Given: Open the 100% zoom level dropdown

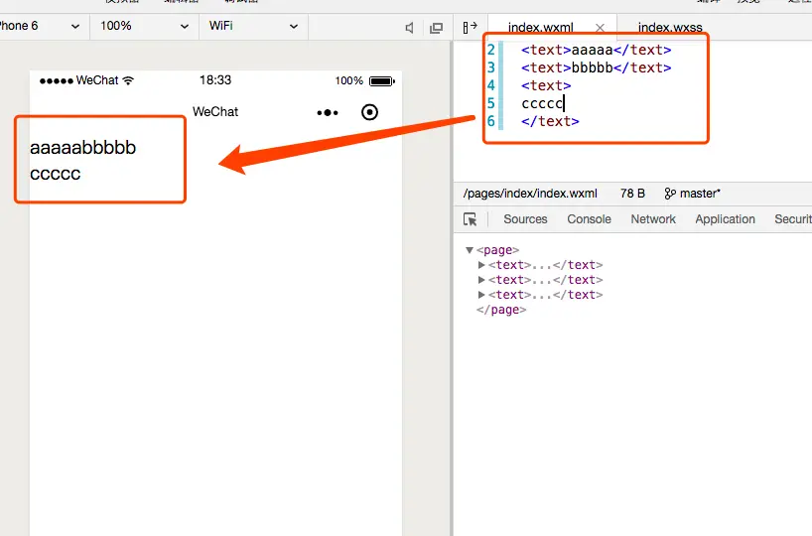Looking at the screenshot, I should 145,27.
